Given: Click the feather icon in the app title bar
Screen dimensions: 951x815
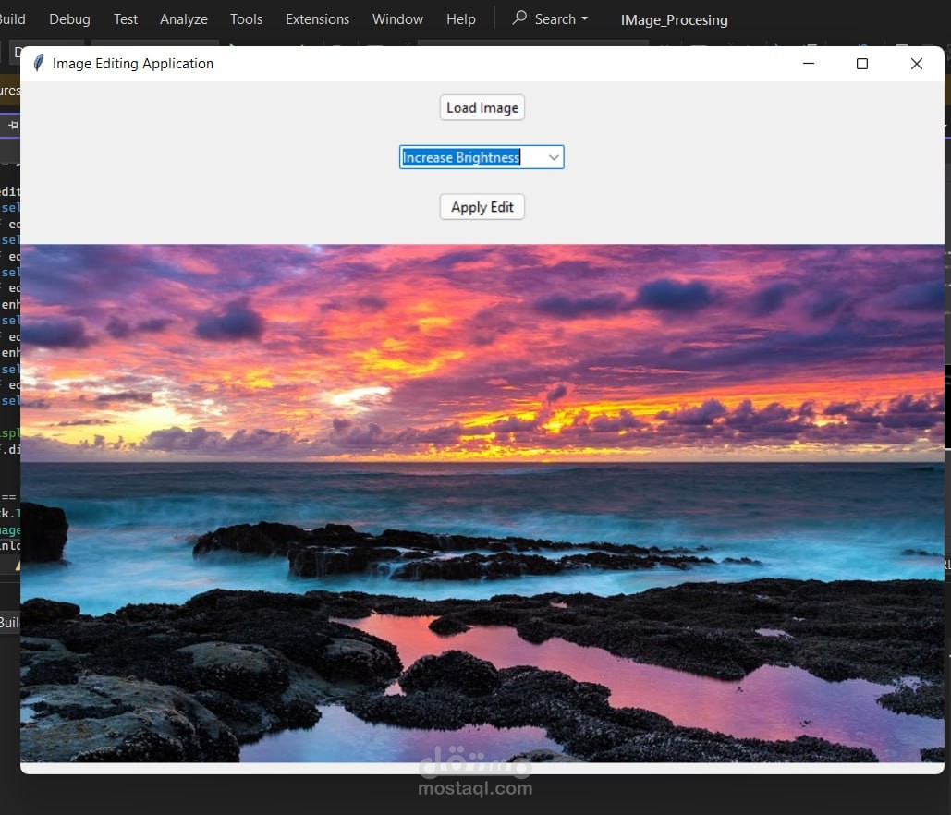Looking at the screenshot, I should point(38,63).
